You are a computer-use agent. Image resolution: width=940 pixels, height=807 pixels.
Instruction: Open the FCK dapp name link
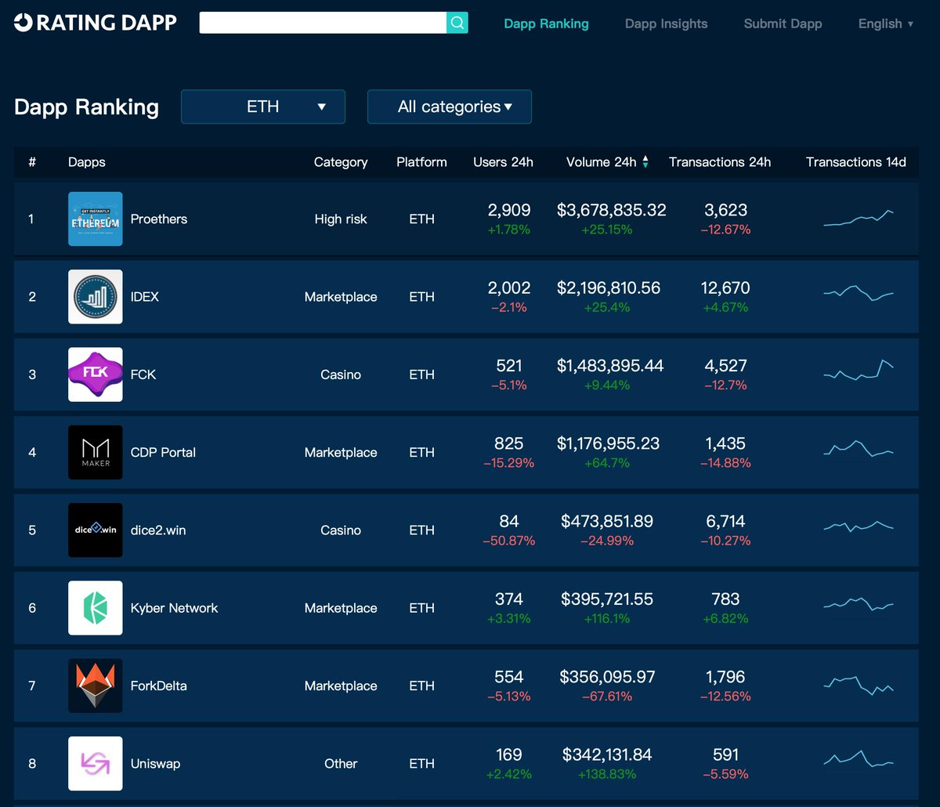(x=143, y=375)
